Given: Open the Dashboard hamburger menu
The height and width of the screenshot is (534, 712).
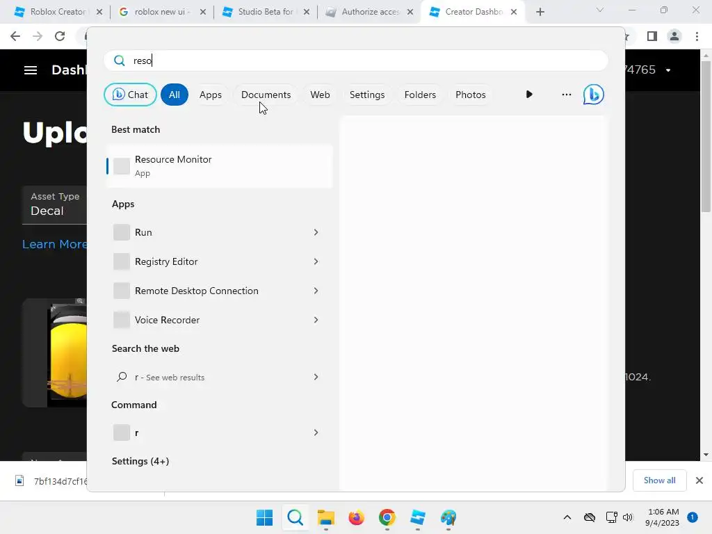Looking at the screenshot, I should coord(31,70).
